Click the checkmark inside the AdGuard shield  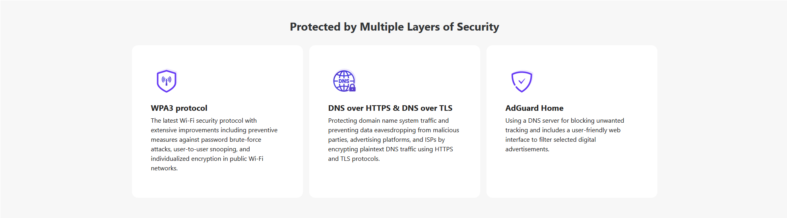tap(521, 81)
